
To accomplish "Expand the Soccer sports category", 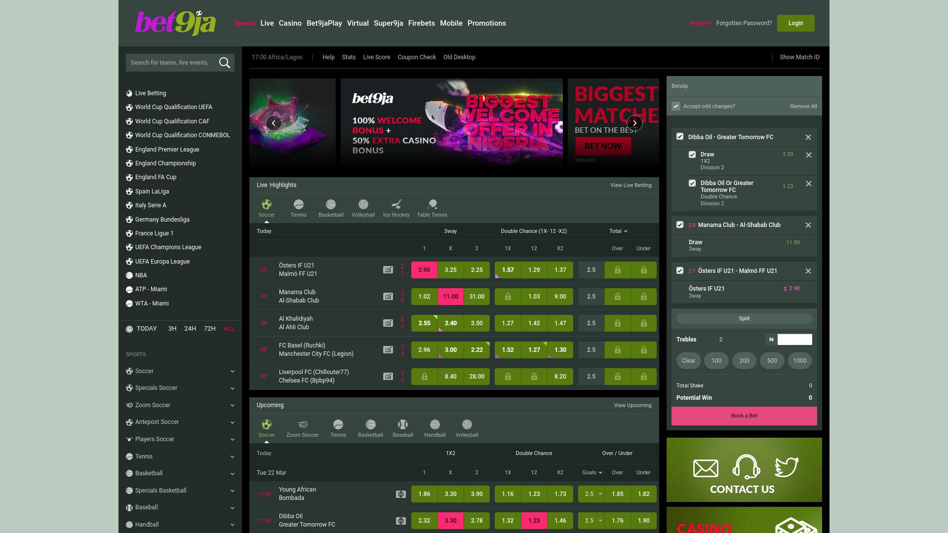I will click(180, 371).
